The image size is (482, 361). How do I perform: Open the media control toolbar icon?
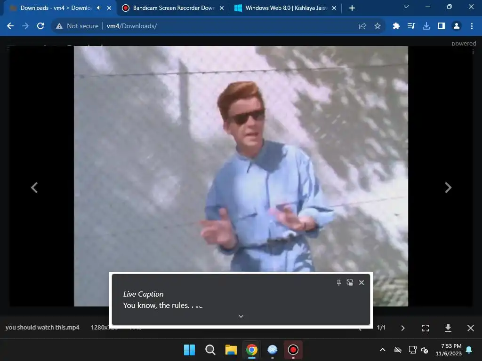[x=411, y=26]
